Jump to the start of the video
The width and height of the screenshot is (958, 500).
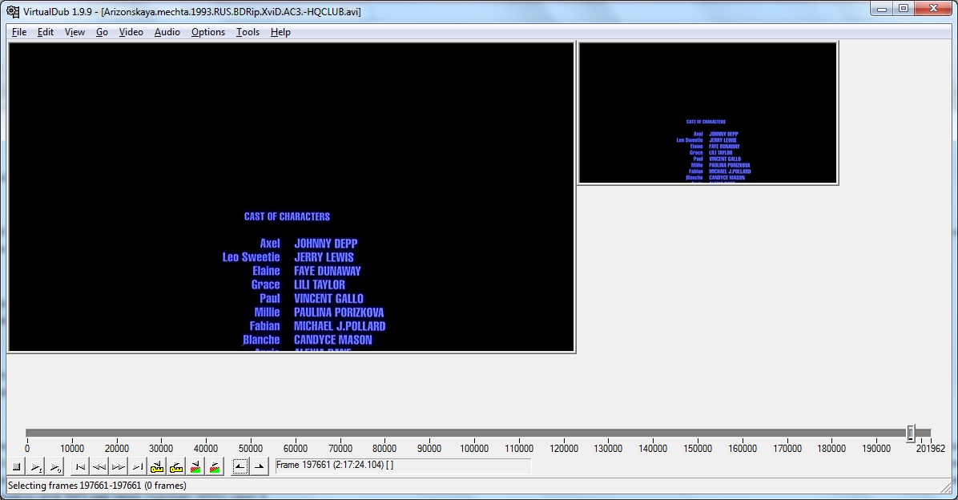pyautogui.click(x=80, y=467)
